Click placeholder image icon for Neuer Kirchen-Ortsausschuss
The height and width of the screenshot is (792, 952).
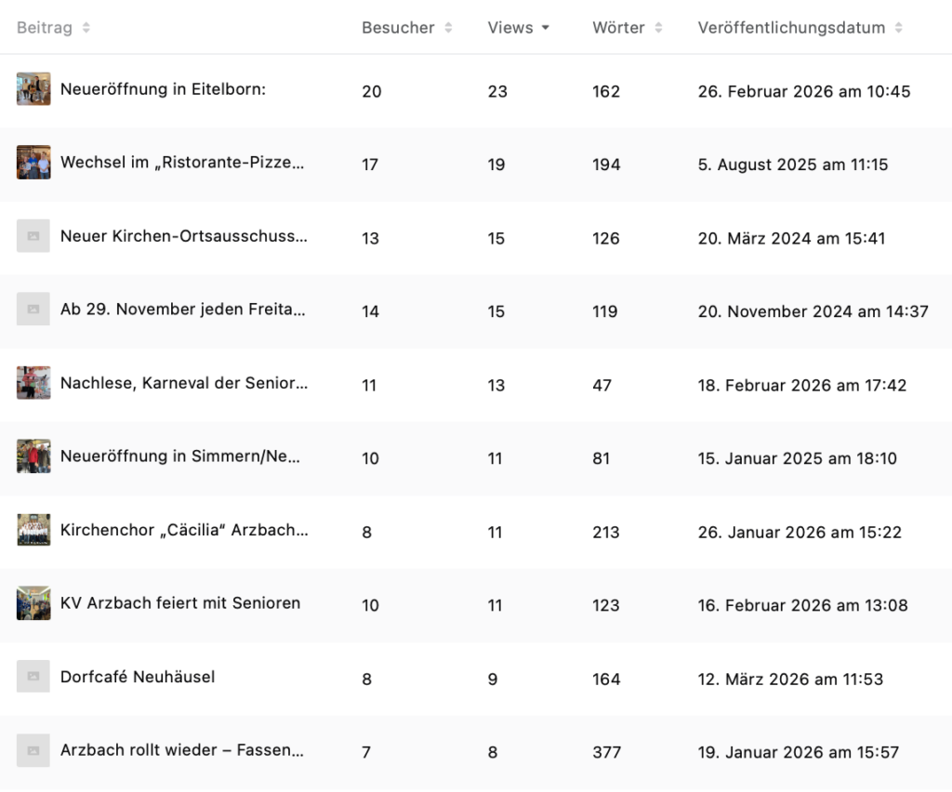[33, 237]
